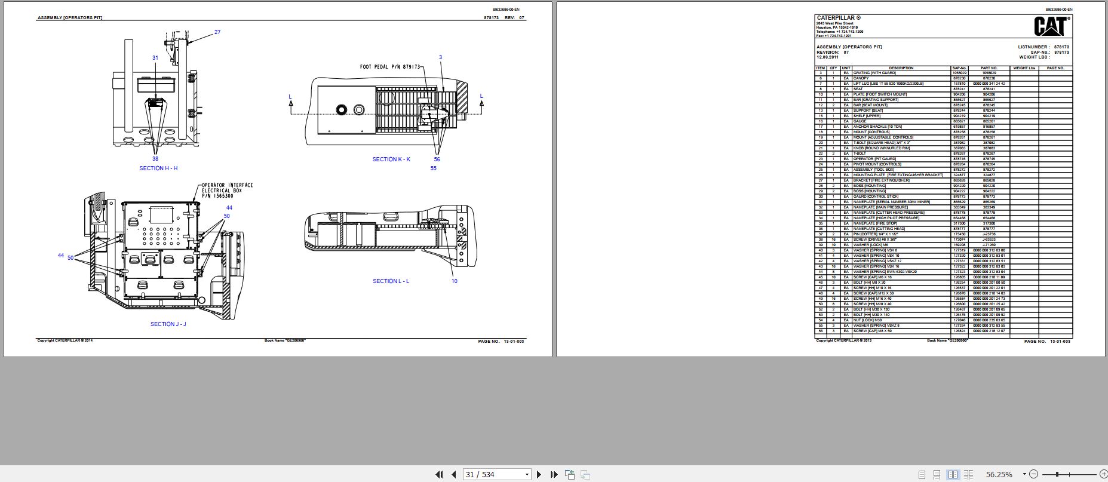Click the LIFT LUG row description
The image size is (1108, 482).
click(901, 84)
